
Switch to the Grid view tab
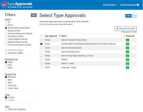(134, 16)
